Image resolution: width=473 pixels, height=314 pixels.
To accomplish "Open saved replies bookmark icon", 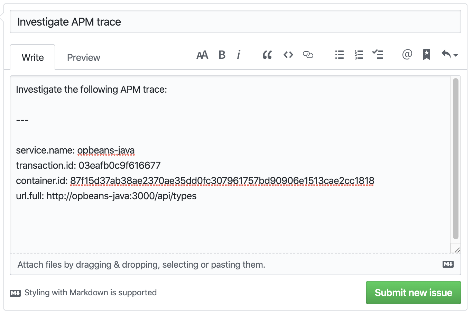I will tap(426, 55).
